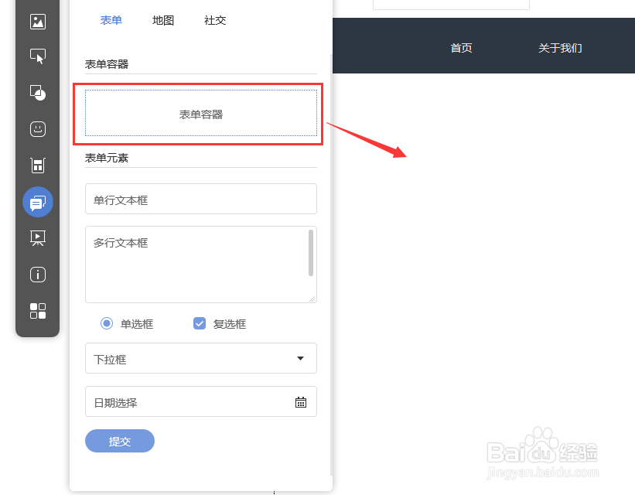Select the layout container icon

pos(38,166)
